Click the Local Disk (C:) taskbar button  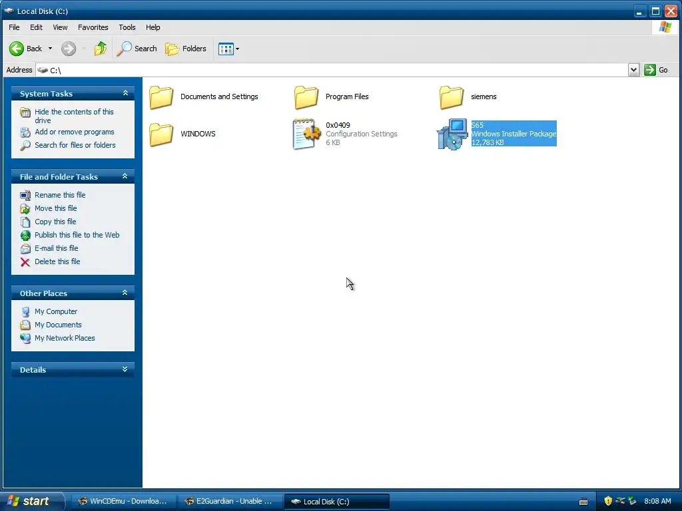336,502
